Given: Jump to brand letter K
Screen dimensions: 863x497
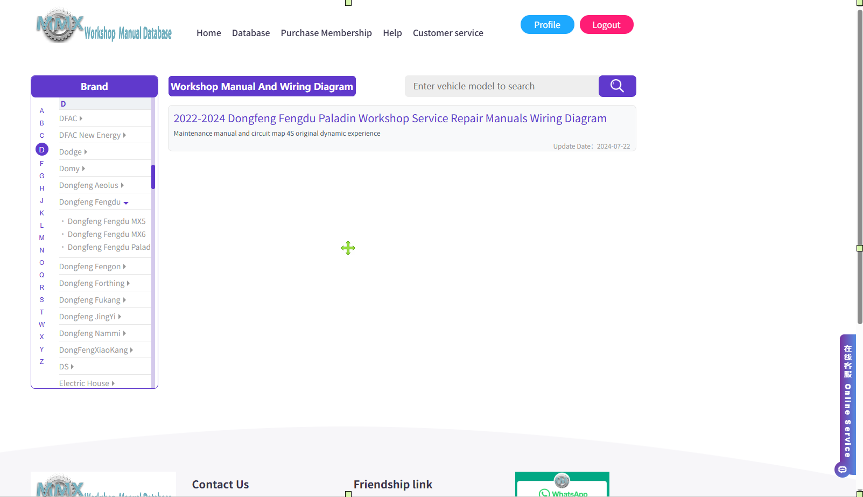Looking at the screenshot, I should tap(42, 213).
